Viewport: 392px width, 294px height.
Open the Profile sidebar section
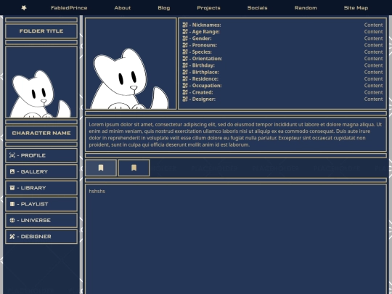pos(41,155)
